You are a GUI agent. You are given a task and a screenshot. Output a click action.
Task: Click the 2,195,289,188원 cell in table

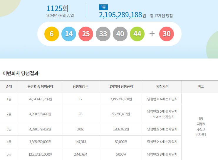121,99
